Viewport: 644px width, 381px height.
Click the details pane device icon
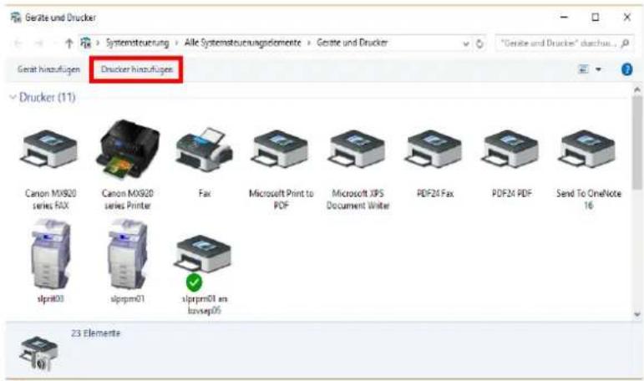(x=38, y=353)
